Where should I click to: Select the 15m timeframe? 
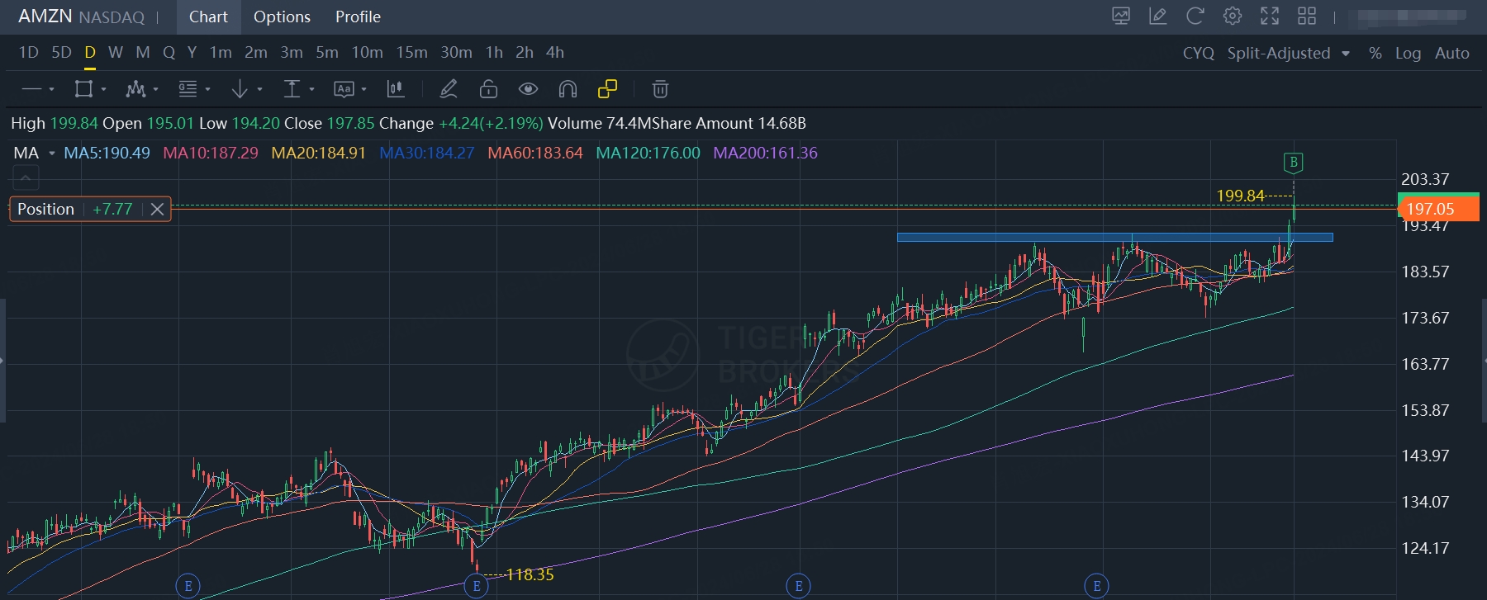[x=411, y=52]
